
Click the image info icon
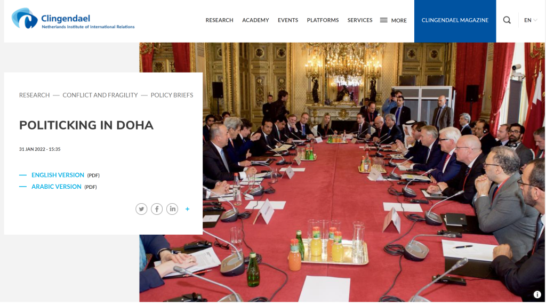(537, 294)
